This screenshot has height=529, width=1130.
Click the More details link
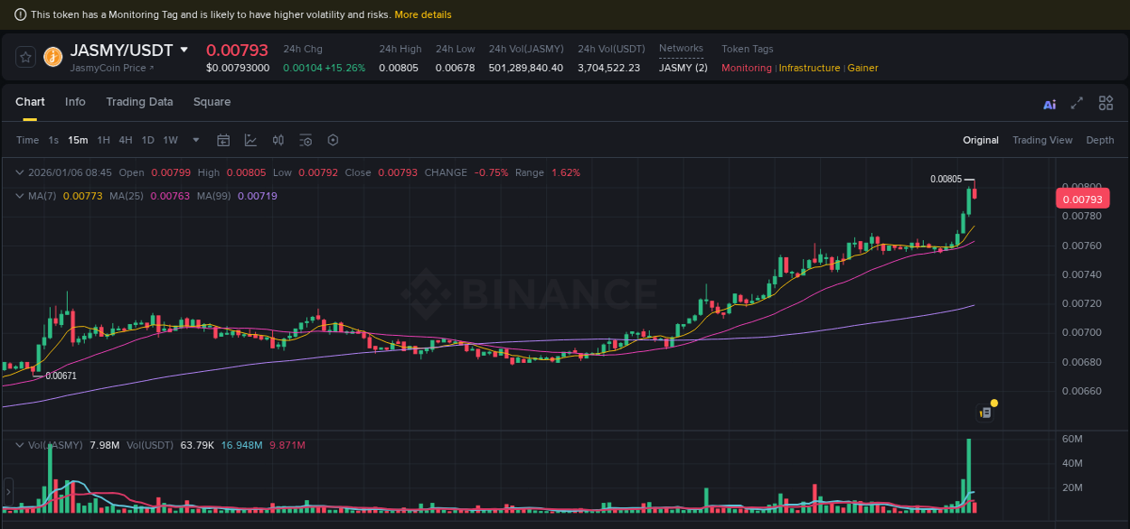click(422, 14)
